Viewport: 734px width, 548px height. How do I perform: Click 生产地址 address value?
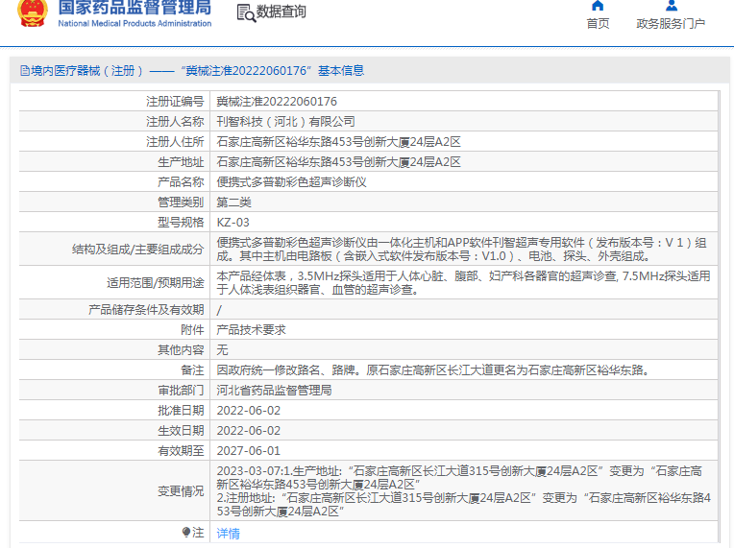coord(338,162)
